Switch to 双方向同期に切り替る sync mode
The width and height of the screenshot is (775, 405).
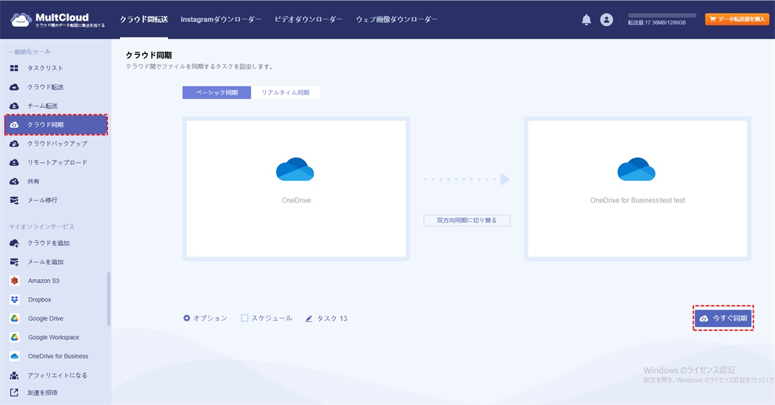click(466, 220)
